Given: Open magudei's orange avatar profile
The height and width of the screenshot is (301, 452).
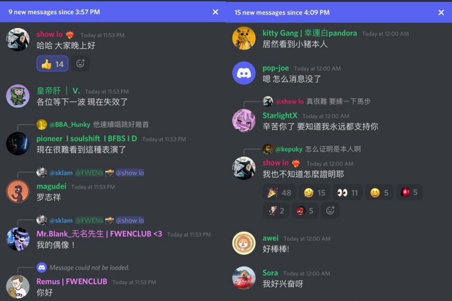Looking at the screenshot, I should [18, 191].
